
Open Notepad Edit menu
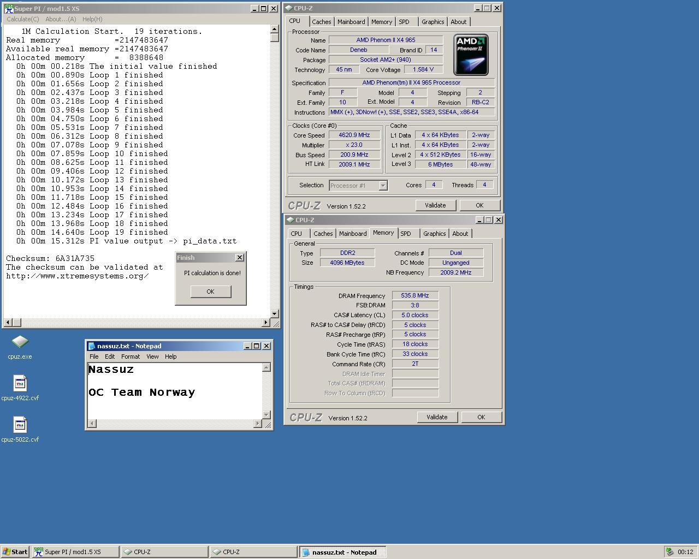[x=110, y=356]
